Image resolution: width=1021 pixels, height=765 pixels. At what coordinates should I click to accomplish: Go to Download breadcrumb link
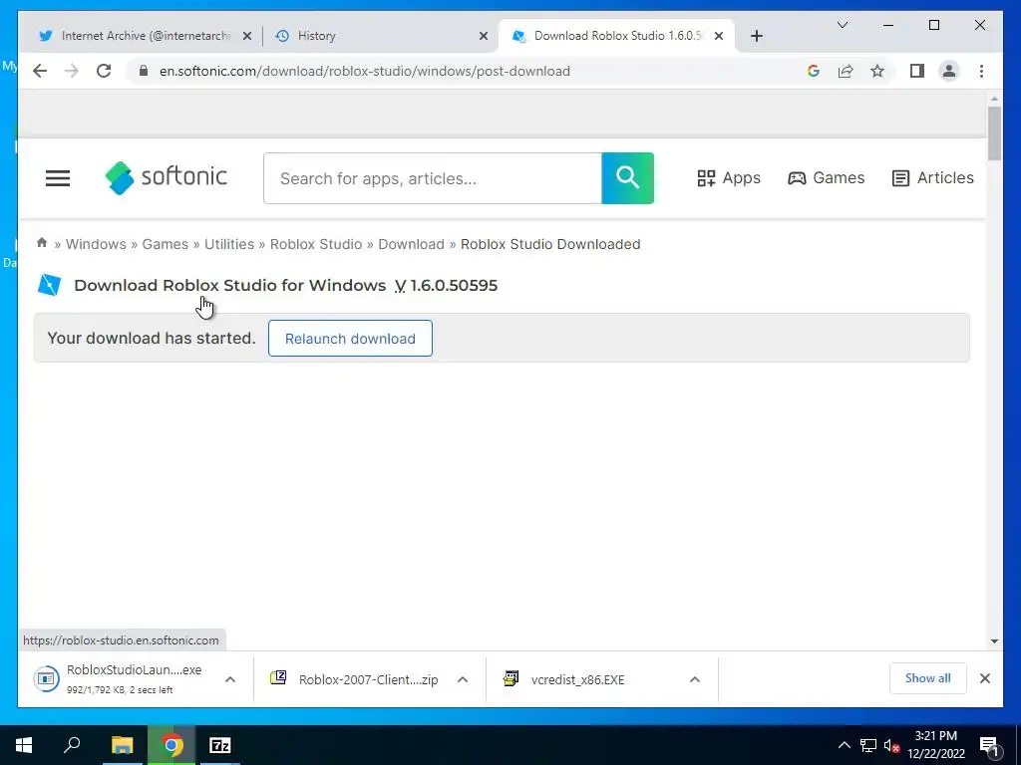(411, 244)
